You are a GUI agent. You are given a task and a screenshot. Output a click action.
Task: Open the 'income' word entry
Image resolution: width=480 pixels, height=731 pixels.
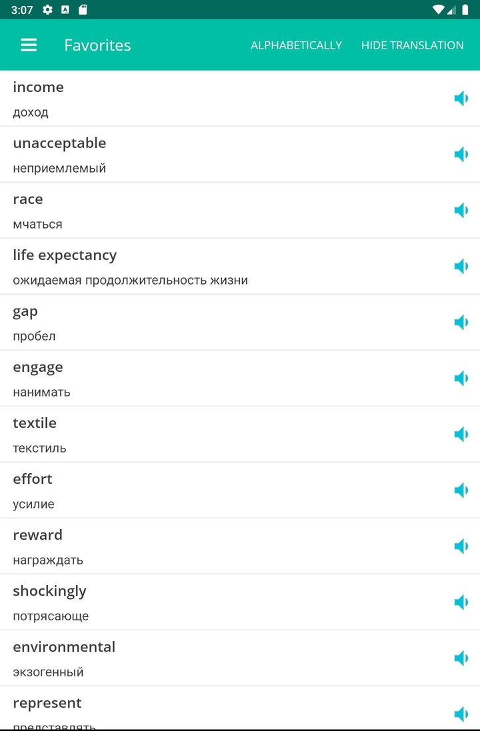(x=200, y=99)
